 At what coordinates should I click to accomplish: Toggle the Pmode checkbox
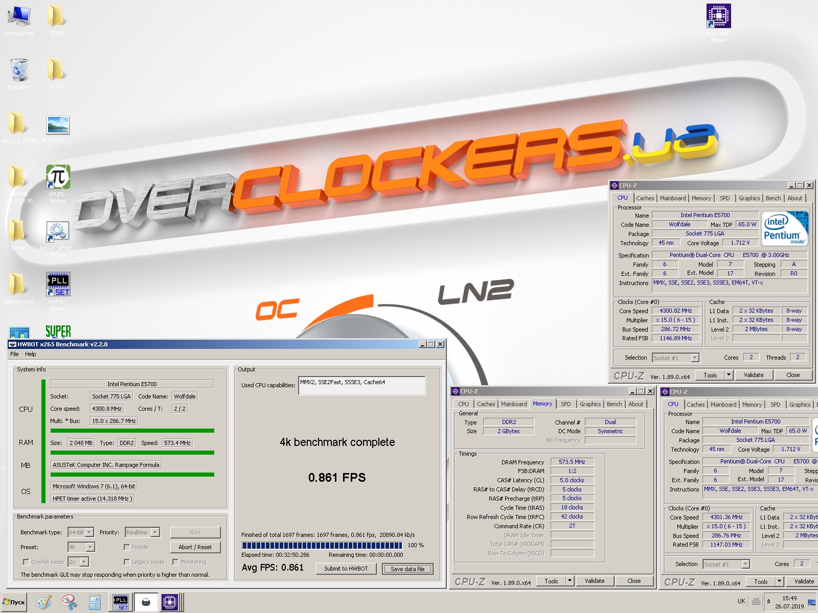pos(127,547)
